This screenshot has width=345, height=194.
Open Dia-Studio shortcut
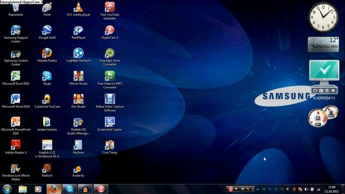78,101
